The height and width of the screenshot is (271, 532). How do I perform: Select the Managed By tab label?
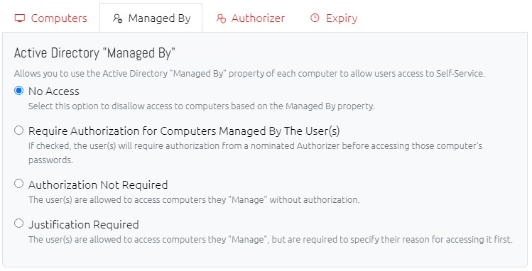(159, 18)
